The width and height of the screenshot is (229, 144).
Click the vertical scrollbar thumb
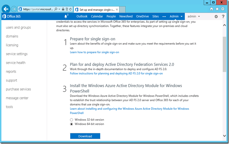pos(225,54)
